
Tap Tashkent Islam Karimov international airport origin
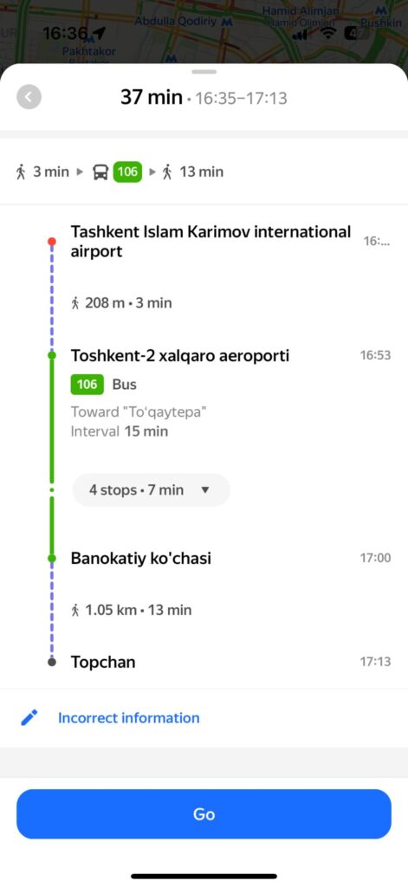click(x=210, y=242)
